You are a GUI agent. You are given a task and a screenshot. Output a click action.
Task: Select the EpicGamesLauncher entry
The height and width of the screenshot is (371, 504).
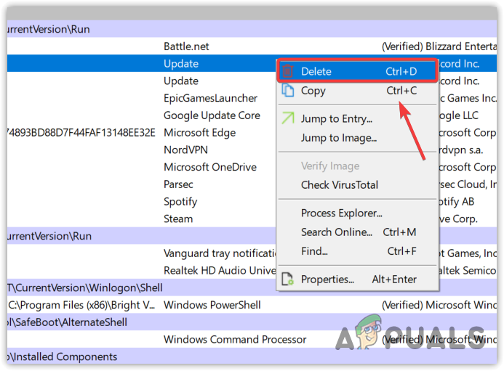point(210,98)
